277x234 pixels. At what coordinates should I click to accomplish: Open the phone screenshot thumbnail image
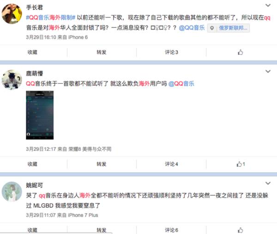click(40, 115)
